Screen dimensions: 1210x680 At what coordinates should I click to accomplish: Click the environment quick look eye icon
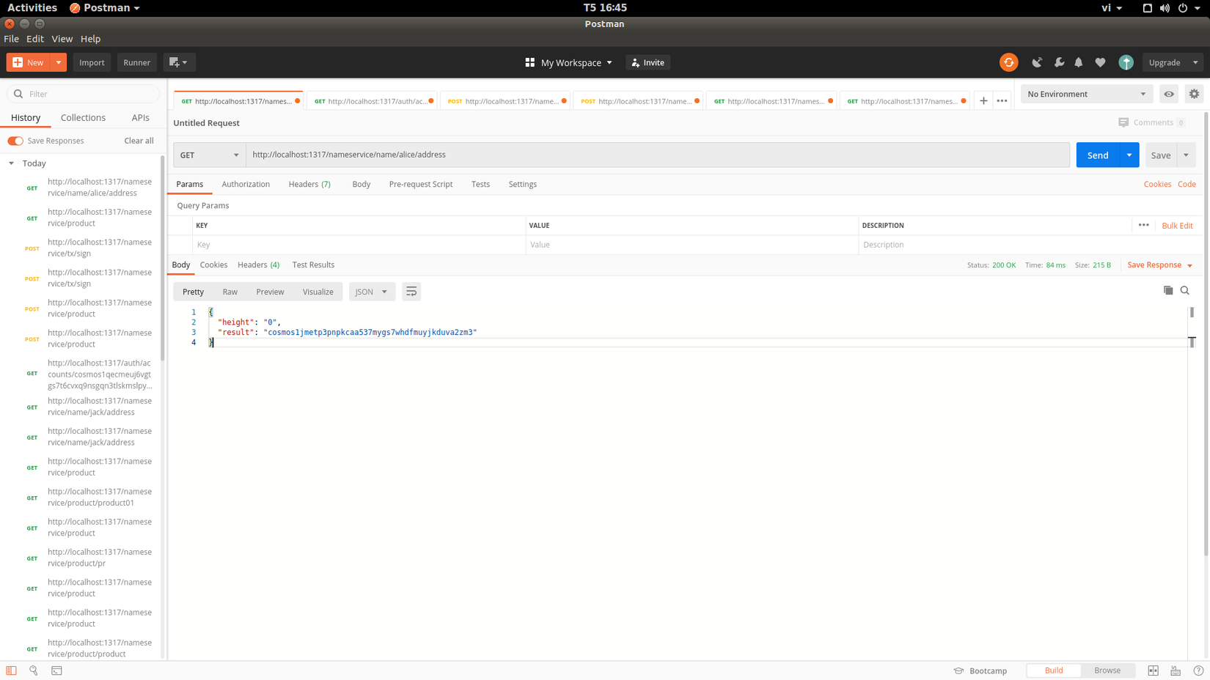[x=1169, y=94]
